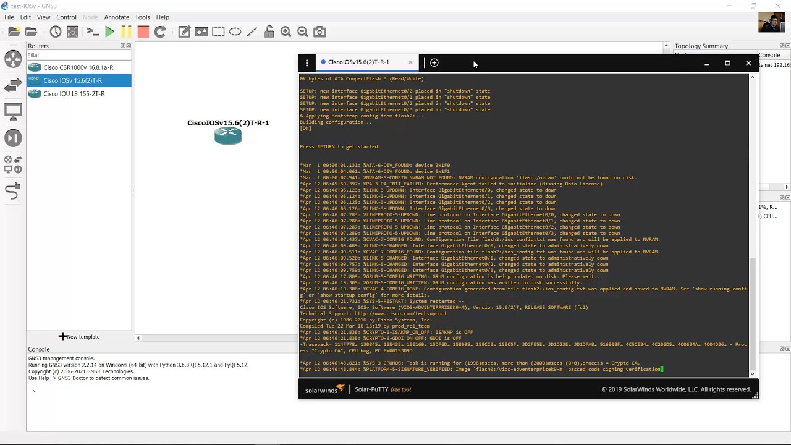
Task: Select the Add a note tool
Action: click(x=184, y=32)
